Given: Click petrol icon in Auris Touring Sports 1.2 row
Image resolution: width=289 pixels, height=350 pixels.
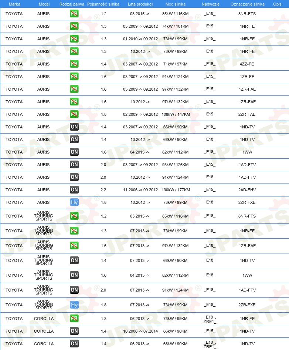Looking at the screenshot, I should (x=74, y=216).
